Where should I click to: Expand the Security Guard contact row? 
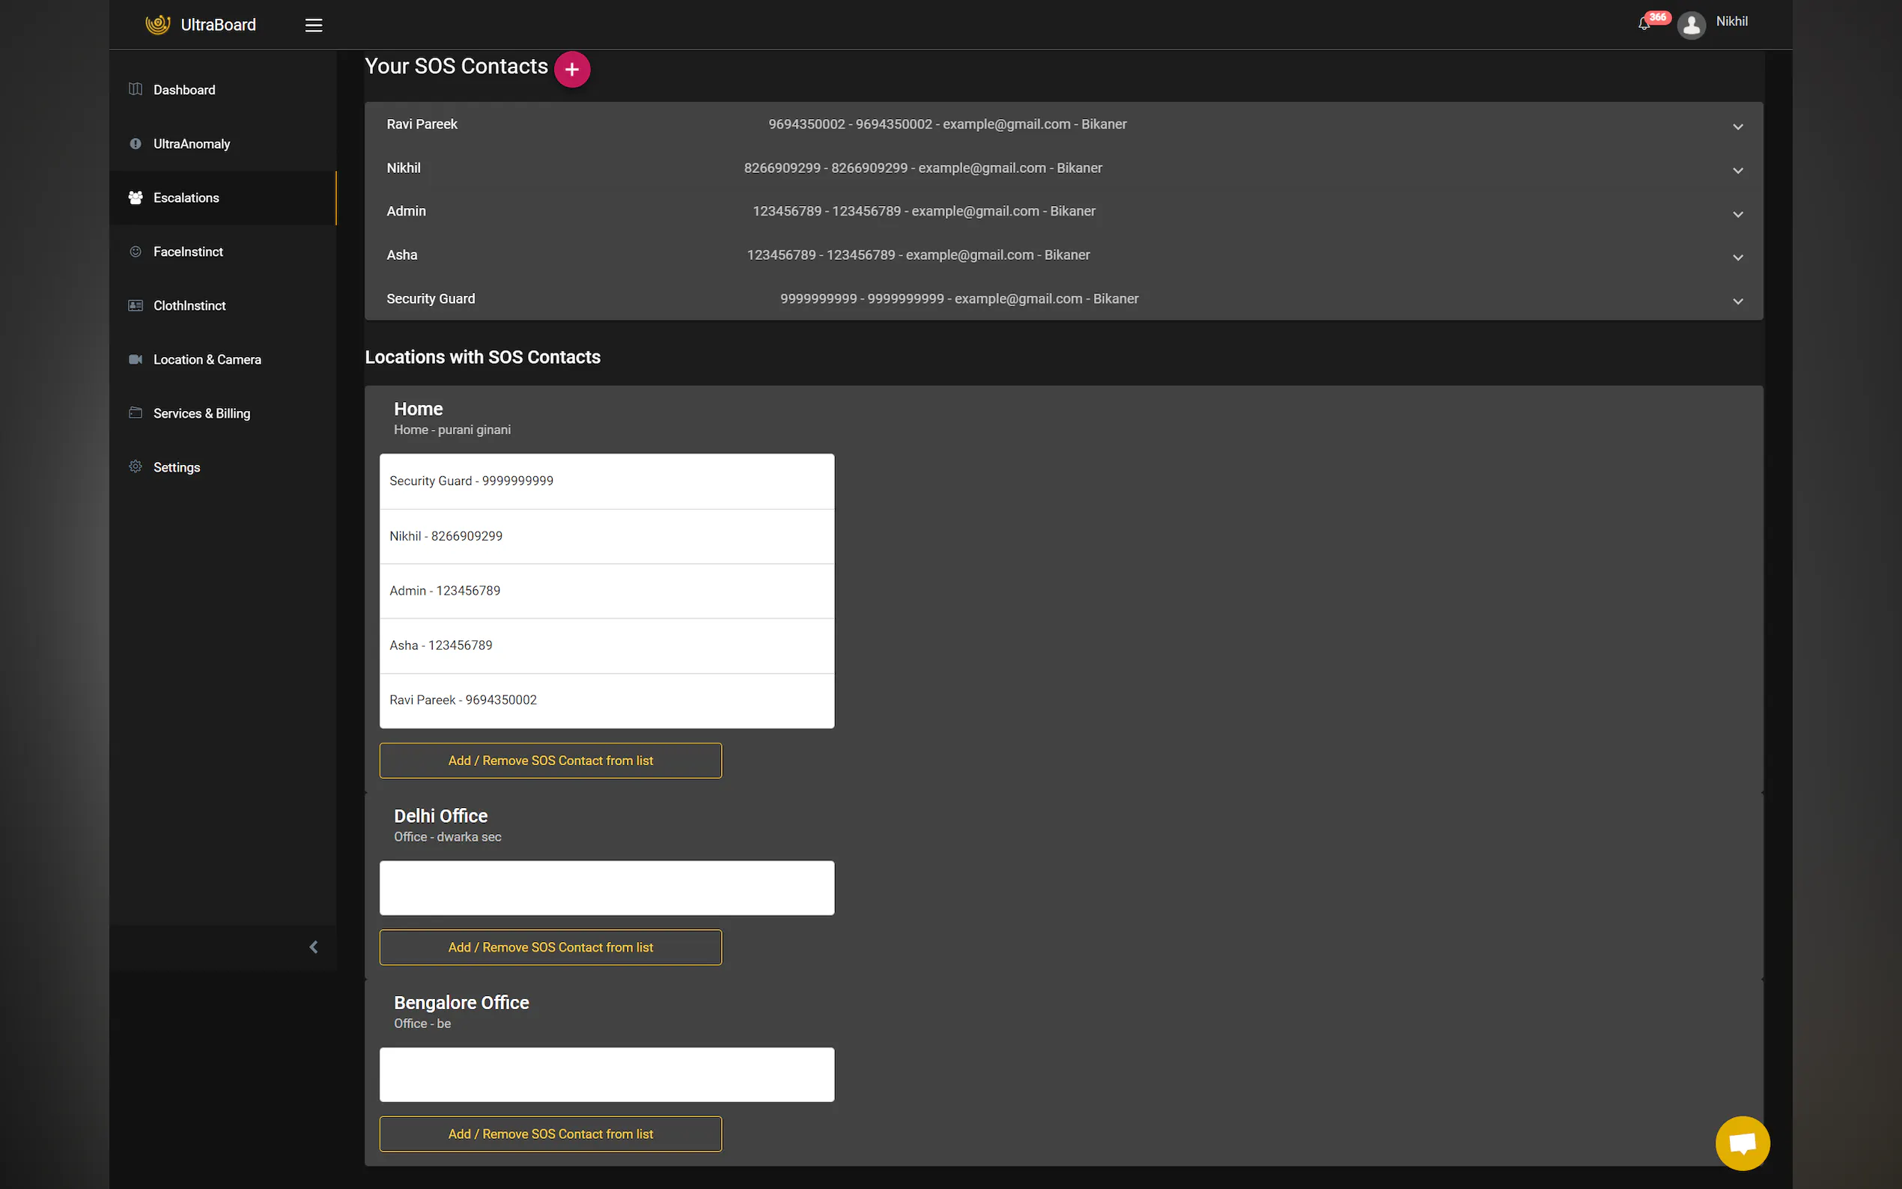coord(1738,301)
